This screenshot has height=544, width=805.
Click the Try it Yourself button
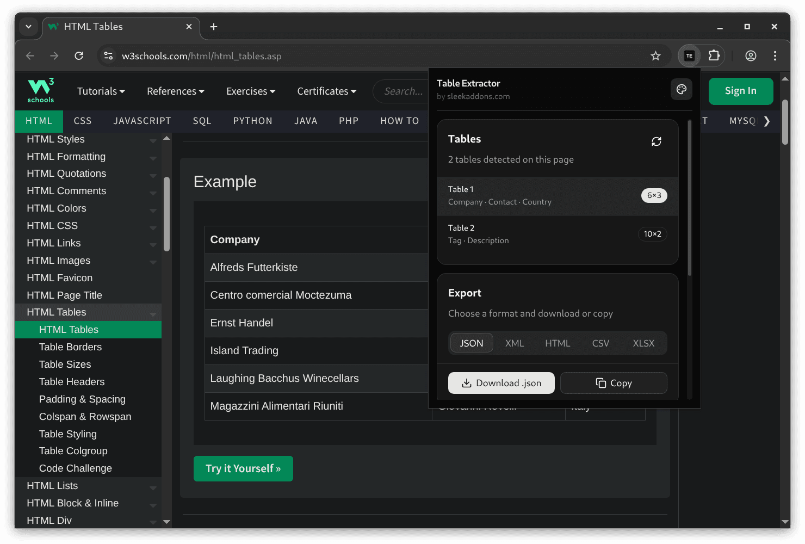pyautogui.click(x=243, y=468)
